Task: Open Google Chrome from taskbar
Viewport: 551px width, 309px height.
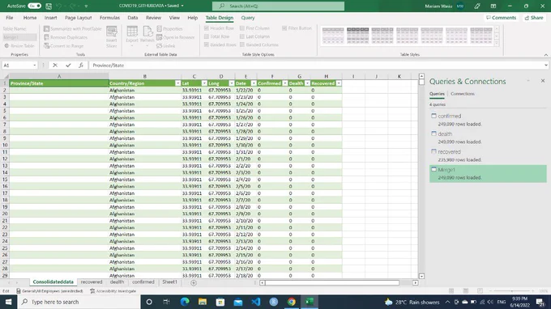Action: click(292, 302)
